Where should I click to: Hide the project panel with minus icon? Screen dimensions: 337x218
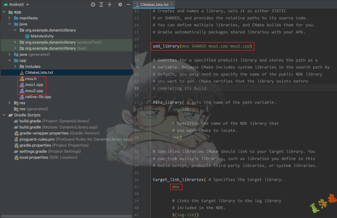click(x=128, y=5)
